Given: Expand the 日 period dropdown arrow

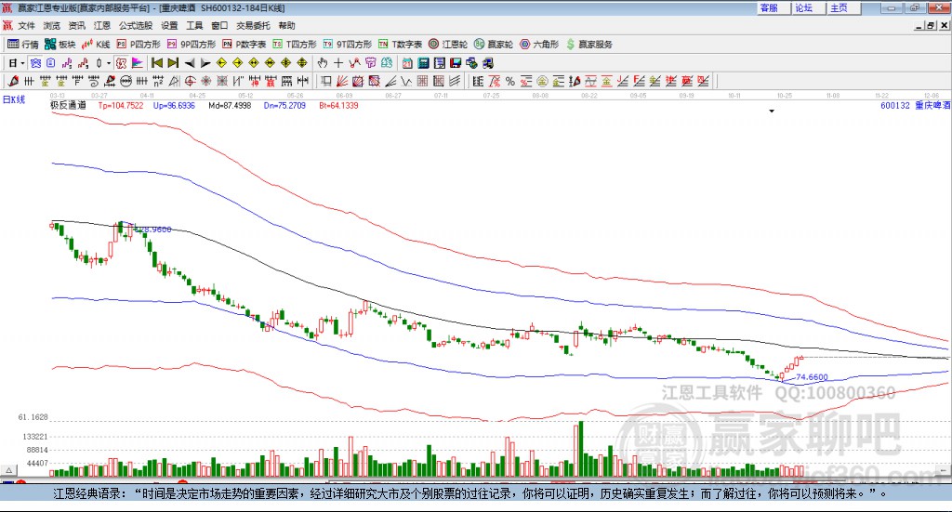Looking at the screenshot, I should coord(23,63).
